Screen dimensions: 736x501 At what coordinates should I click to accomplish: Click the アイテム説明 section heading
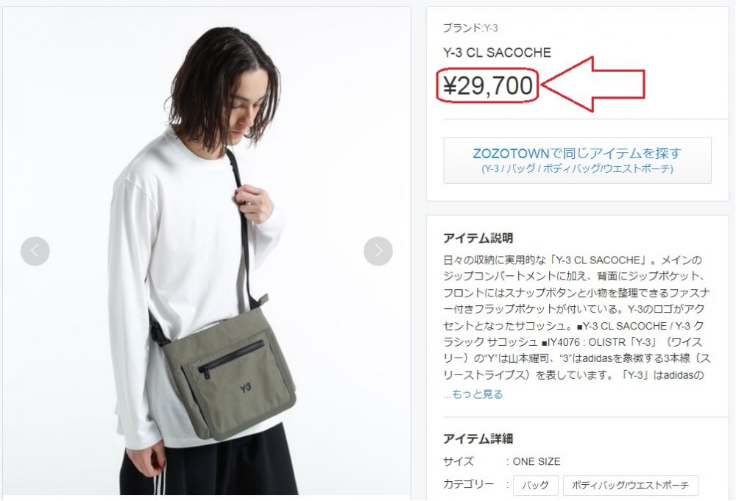[x=478, y=238]
